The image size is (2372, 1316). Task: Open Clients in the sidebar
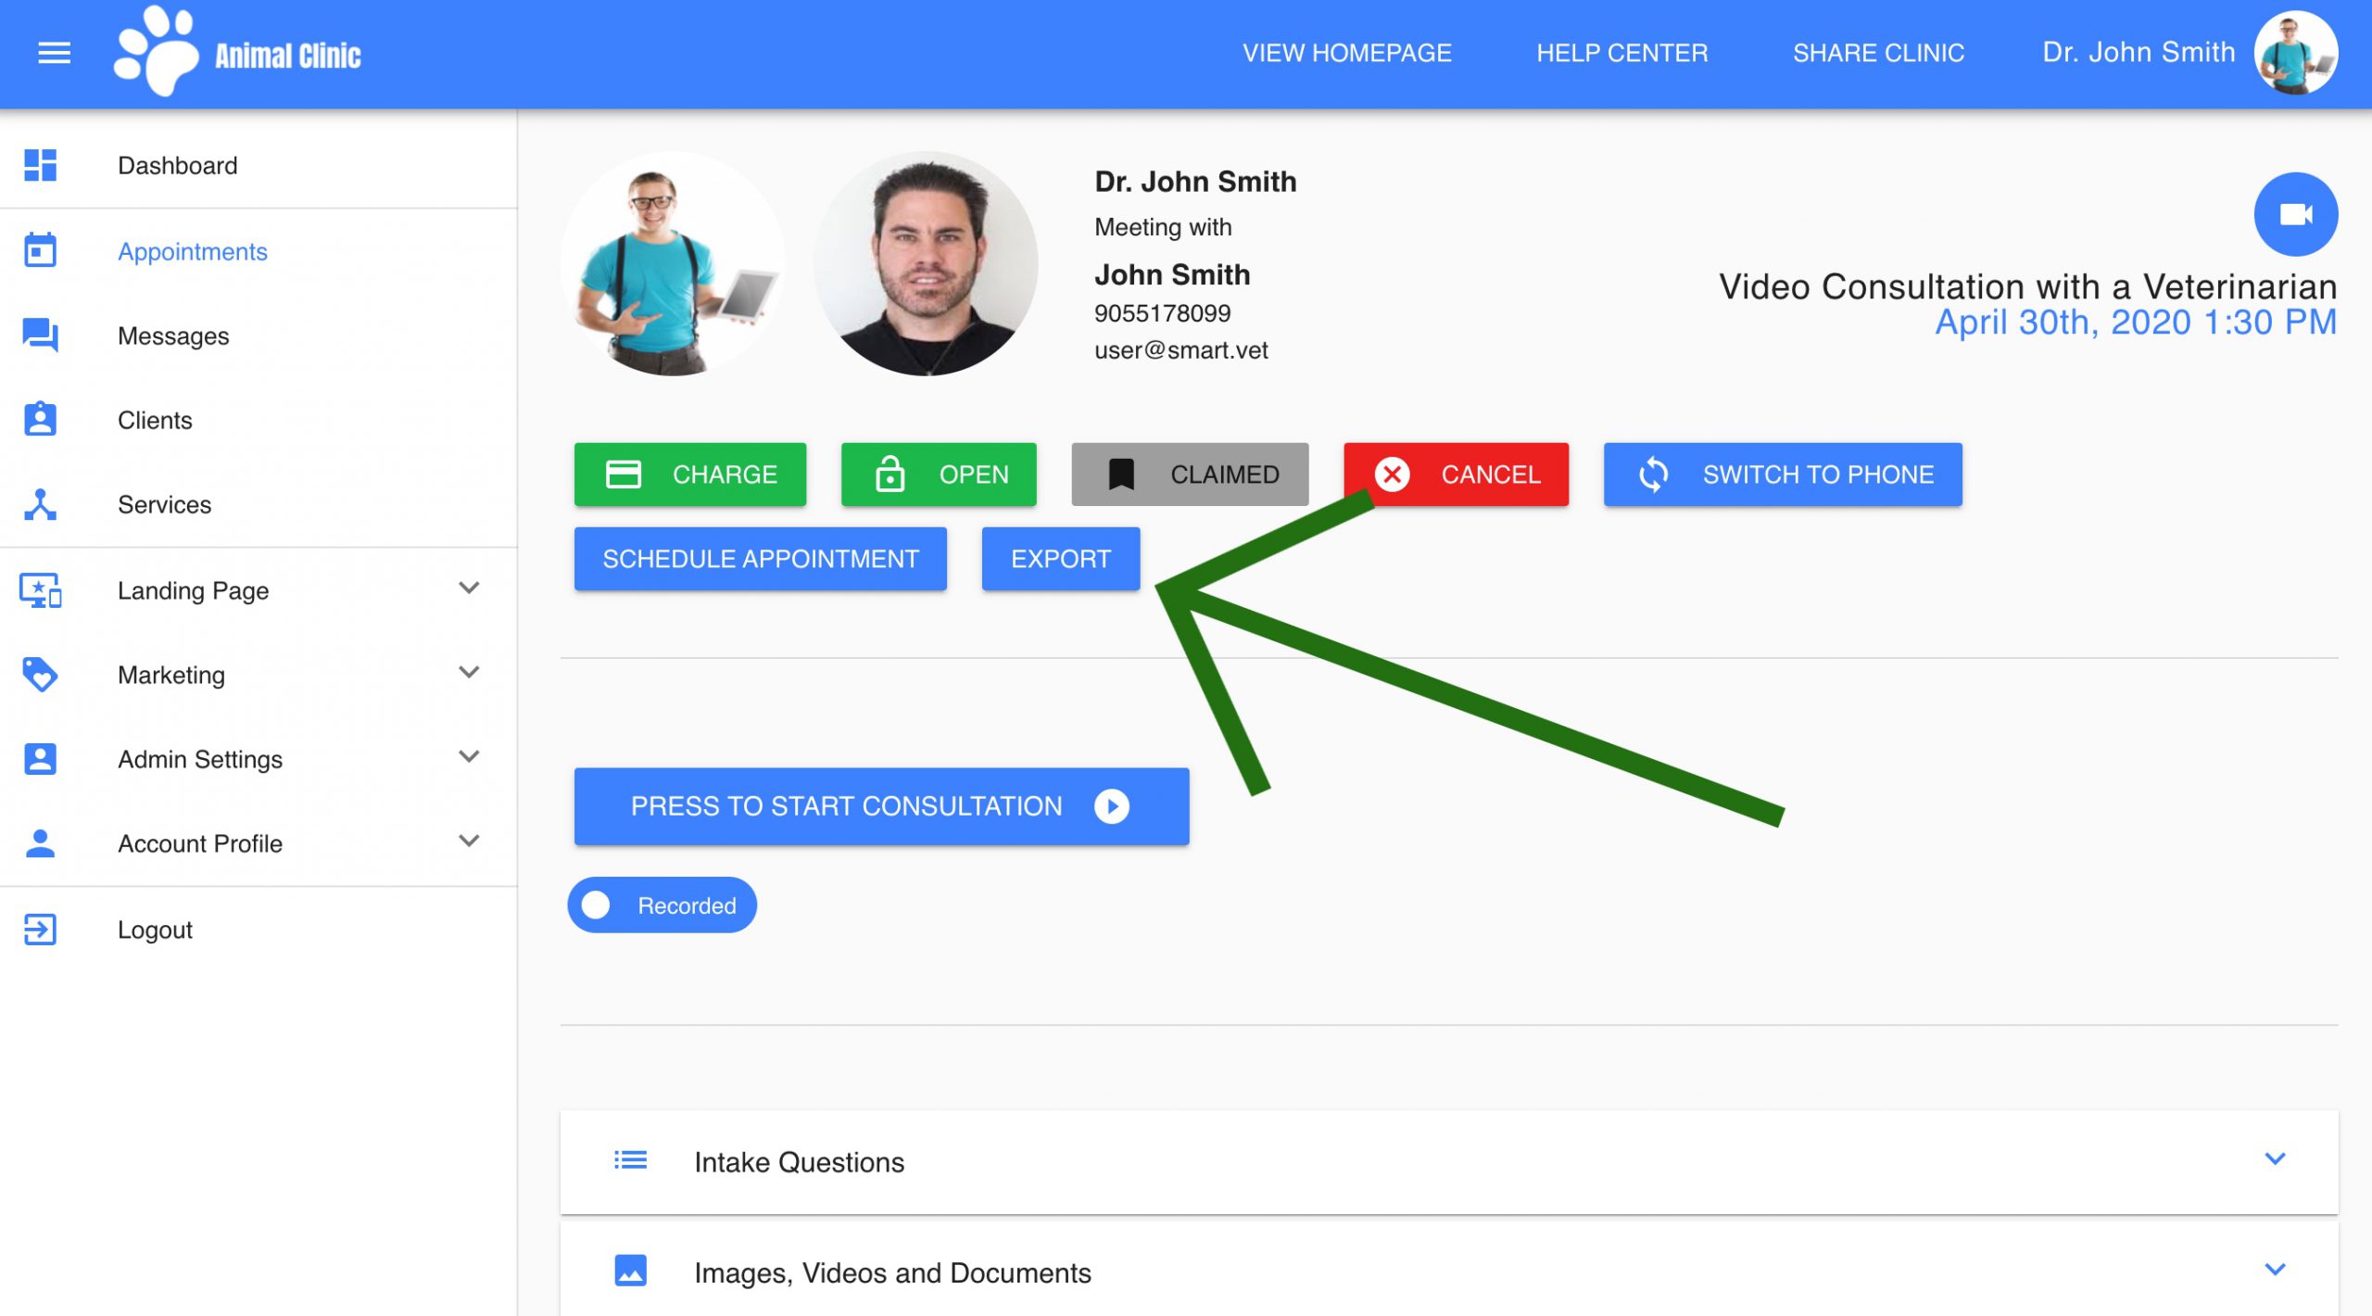click(x=259, y=420)
